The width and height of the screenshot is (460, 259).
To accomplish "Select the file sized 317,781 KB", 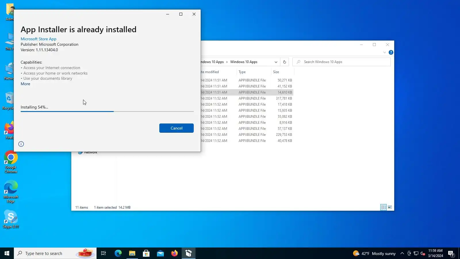I will 247,98.
